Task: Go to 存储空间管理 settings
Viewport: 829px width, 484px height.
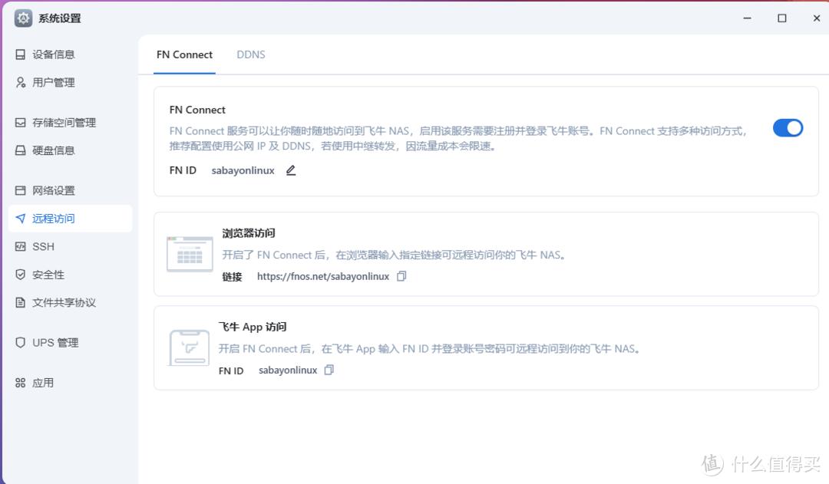Action: 64,123
